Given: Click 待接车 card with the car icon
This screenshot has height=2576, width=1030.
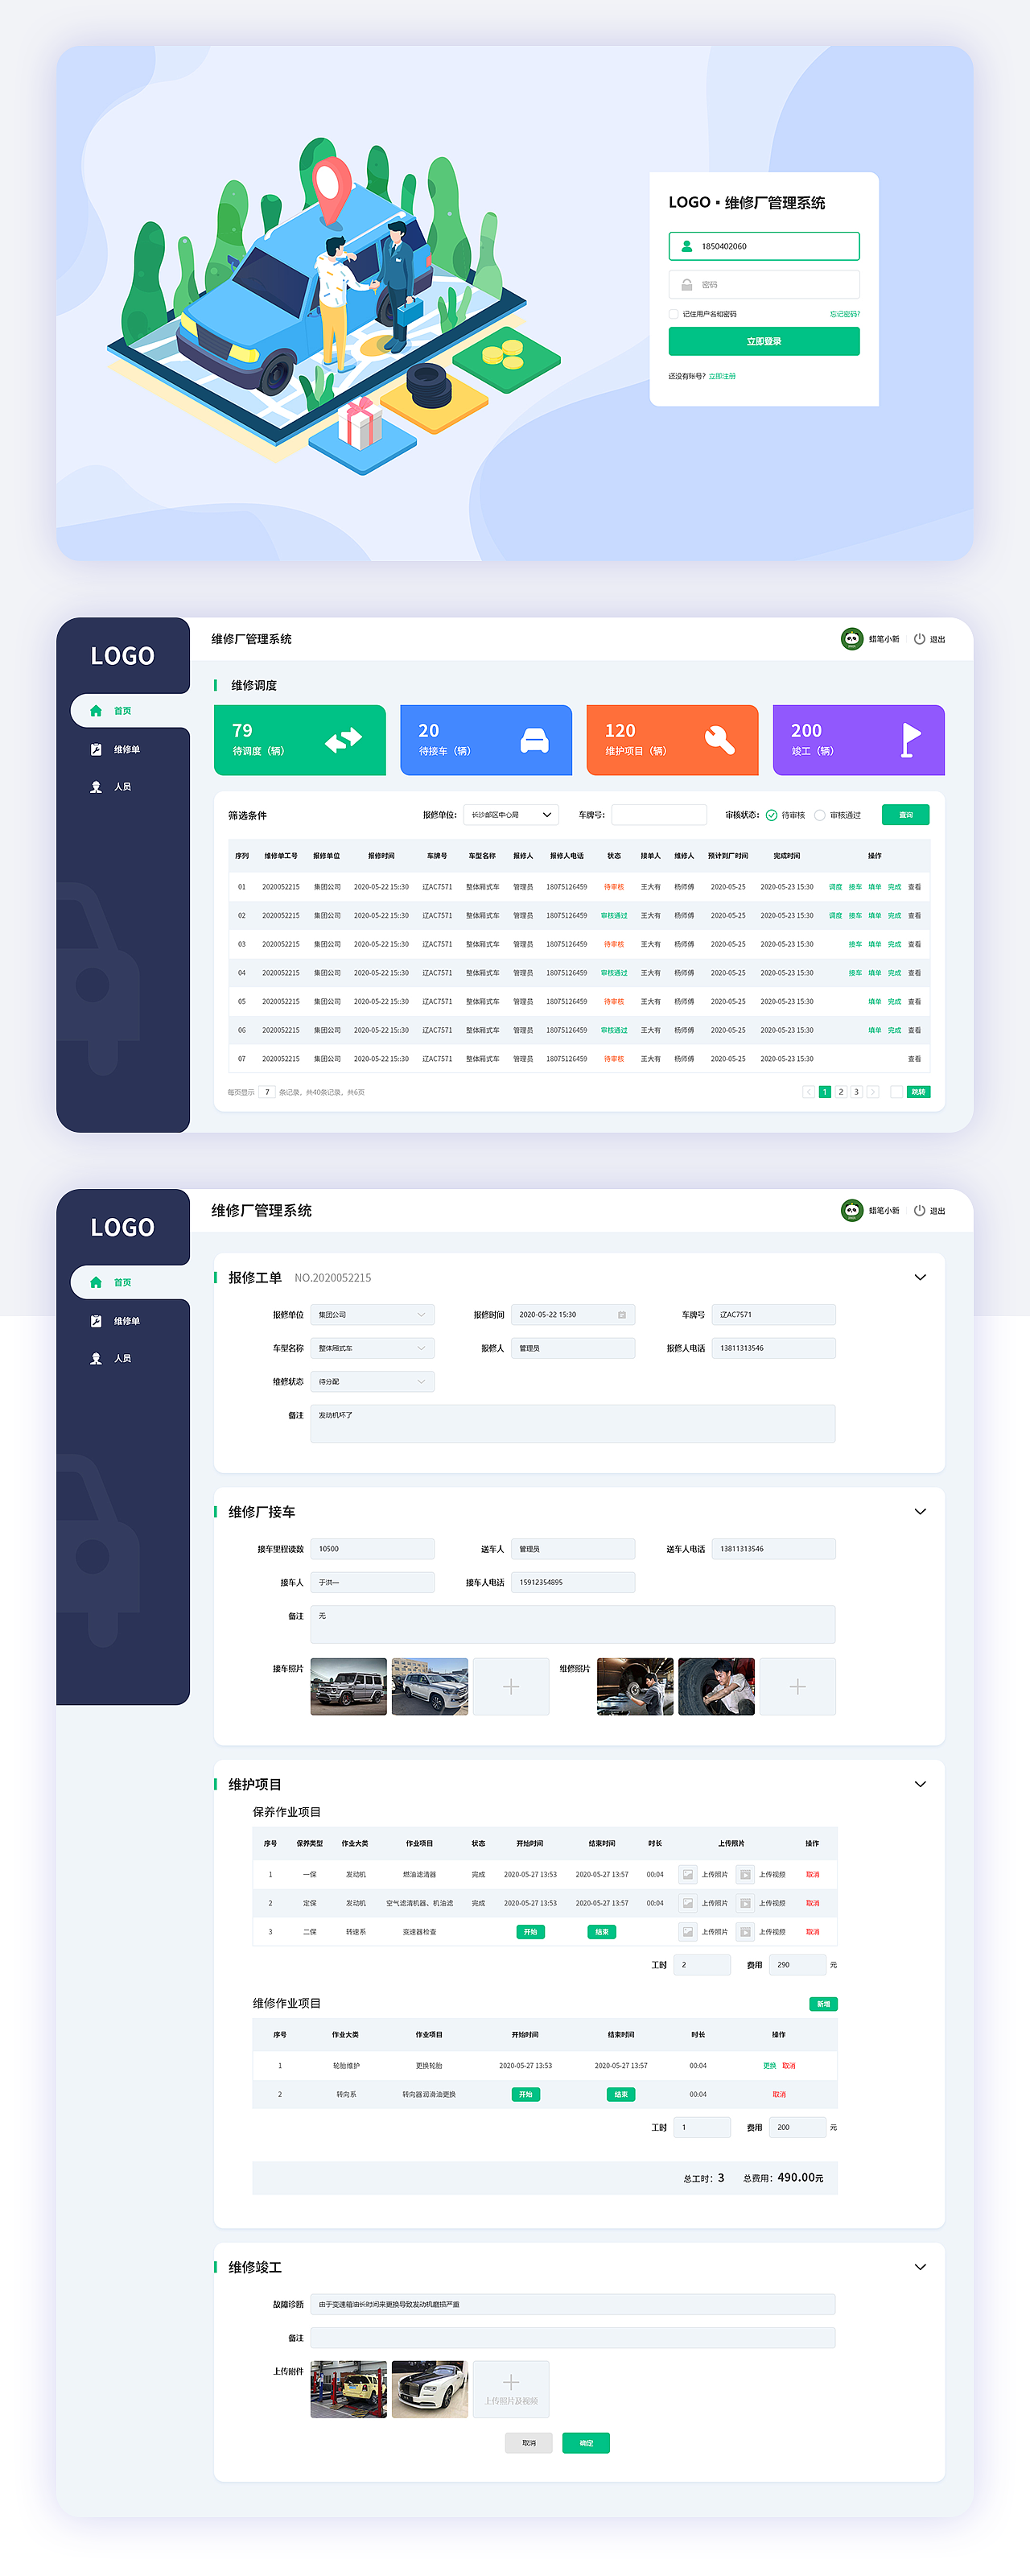Looking at the screenshot, I should coord(486,740).
